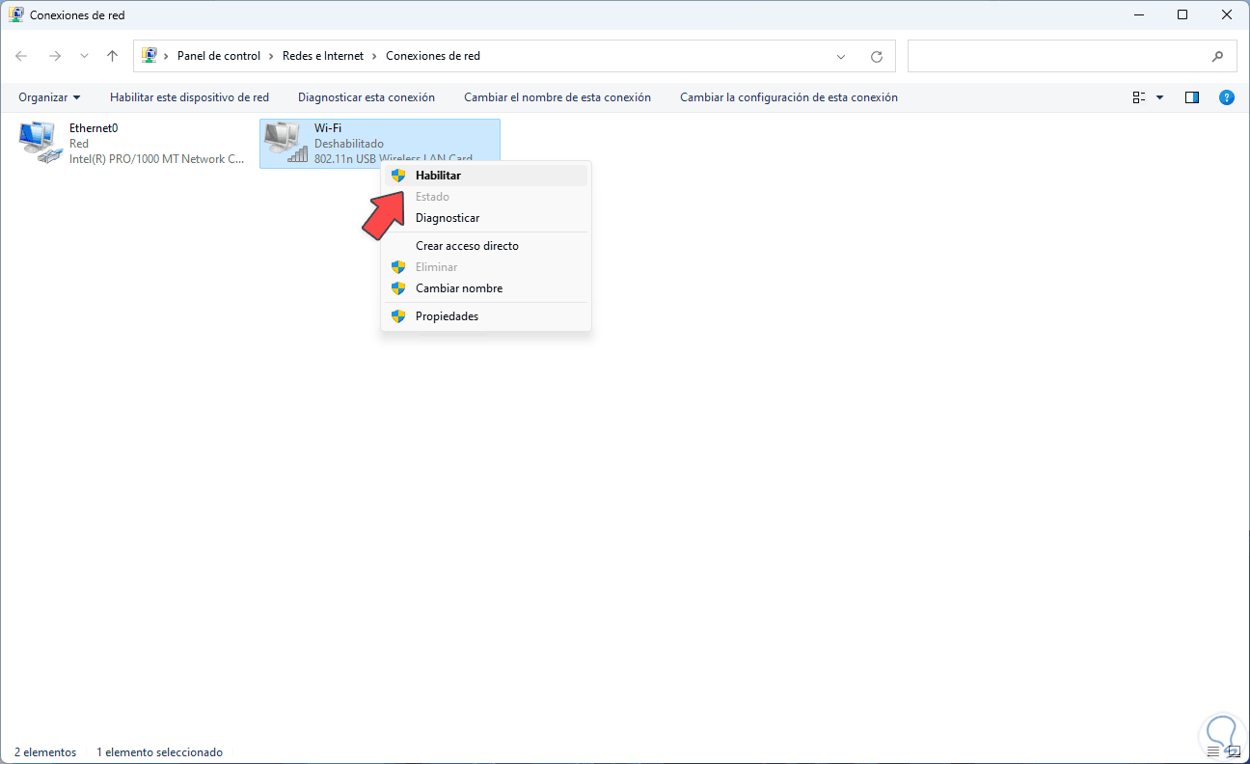Open the Organizar dropdown menu

49,97
